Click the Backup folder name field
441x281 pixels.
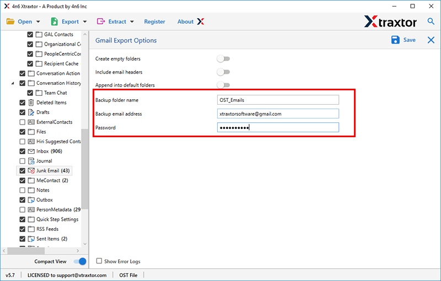278,100
